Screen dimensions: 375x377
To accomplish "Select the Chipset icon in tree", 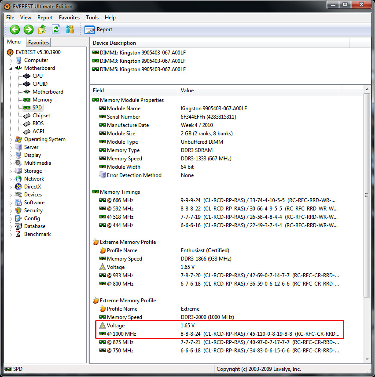I will point(27,116).
